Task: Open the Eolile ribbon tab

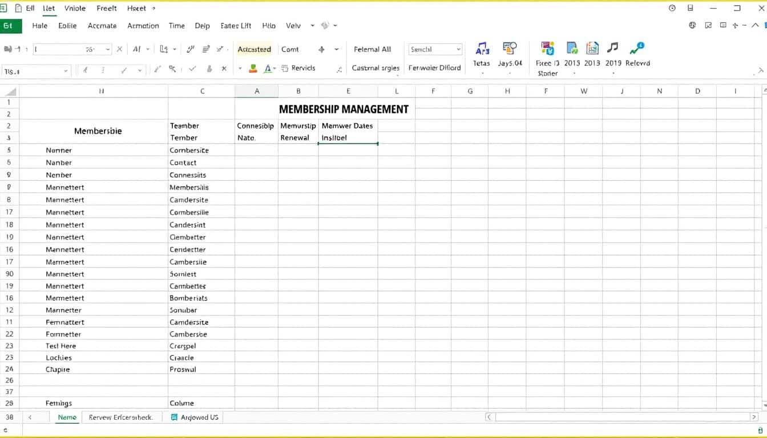Action: [x=67, y=26]
